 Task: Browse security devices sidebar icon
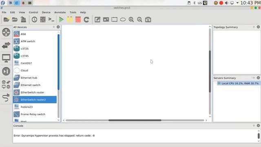(6, 71)
